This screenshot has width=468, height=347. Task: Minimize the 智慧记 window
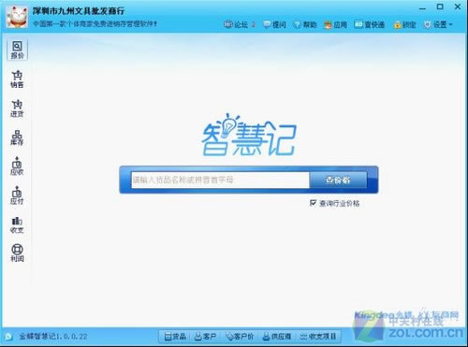coord(422,7)
